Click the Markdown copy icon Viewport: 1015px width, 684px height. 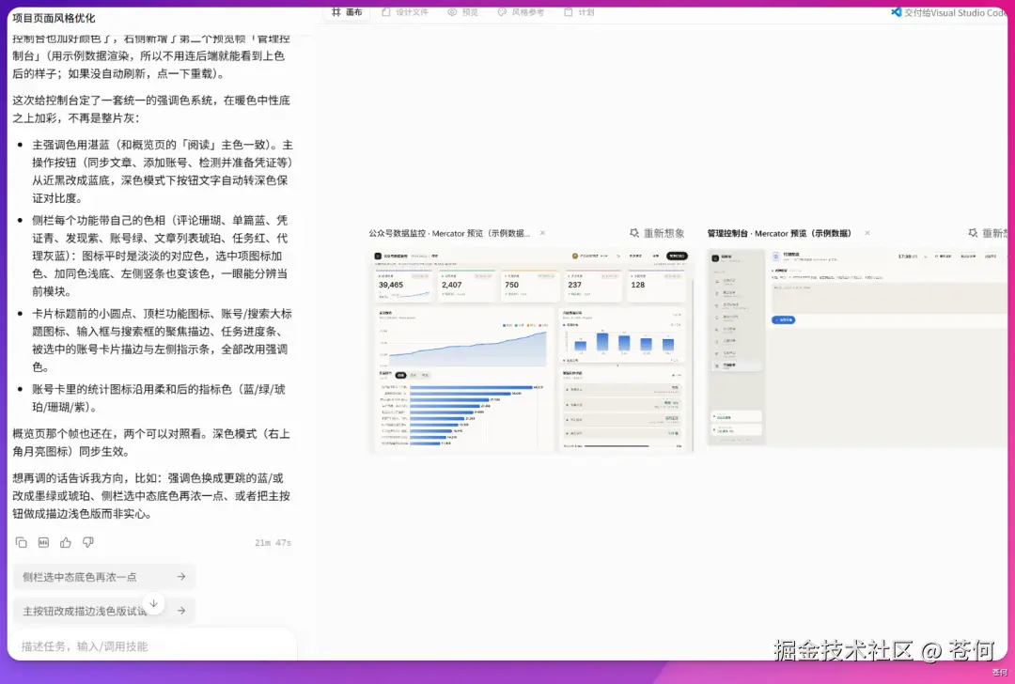[43, 542]
